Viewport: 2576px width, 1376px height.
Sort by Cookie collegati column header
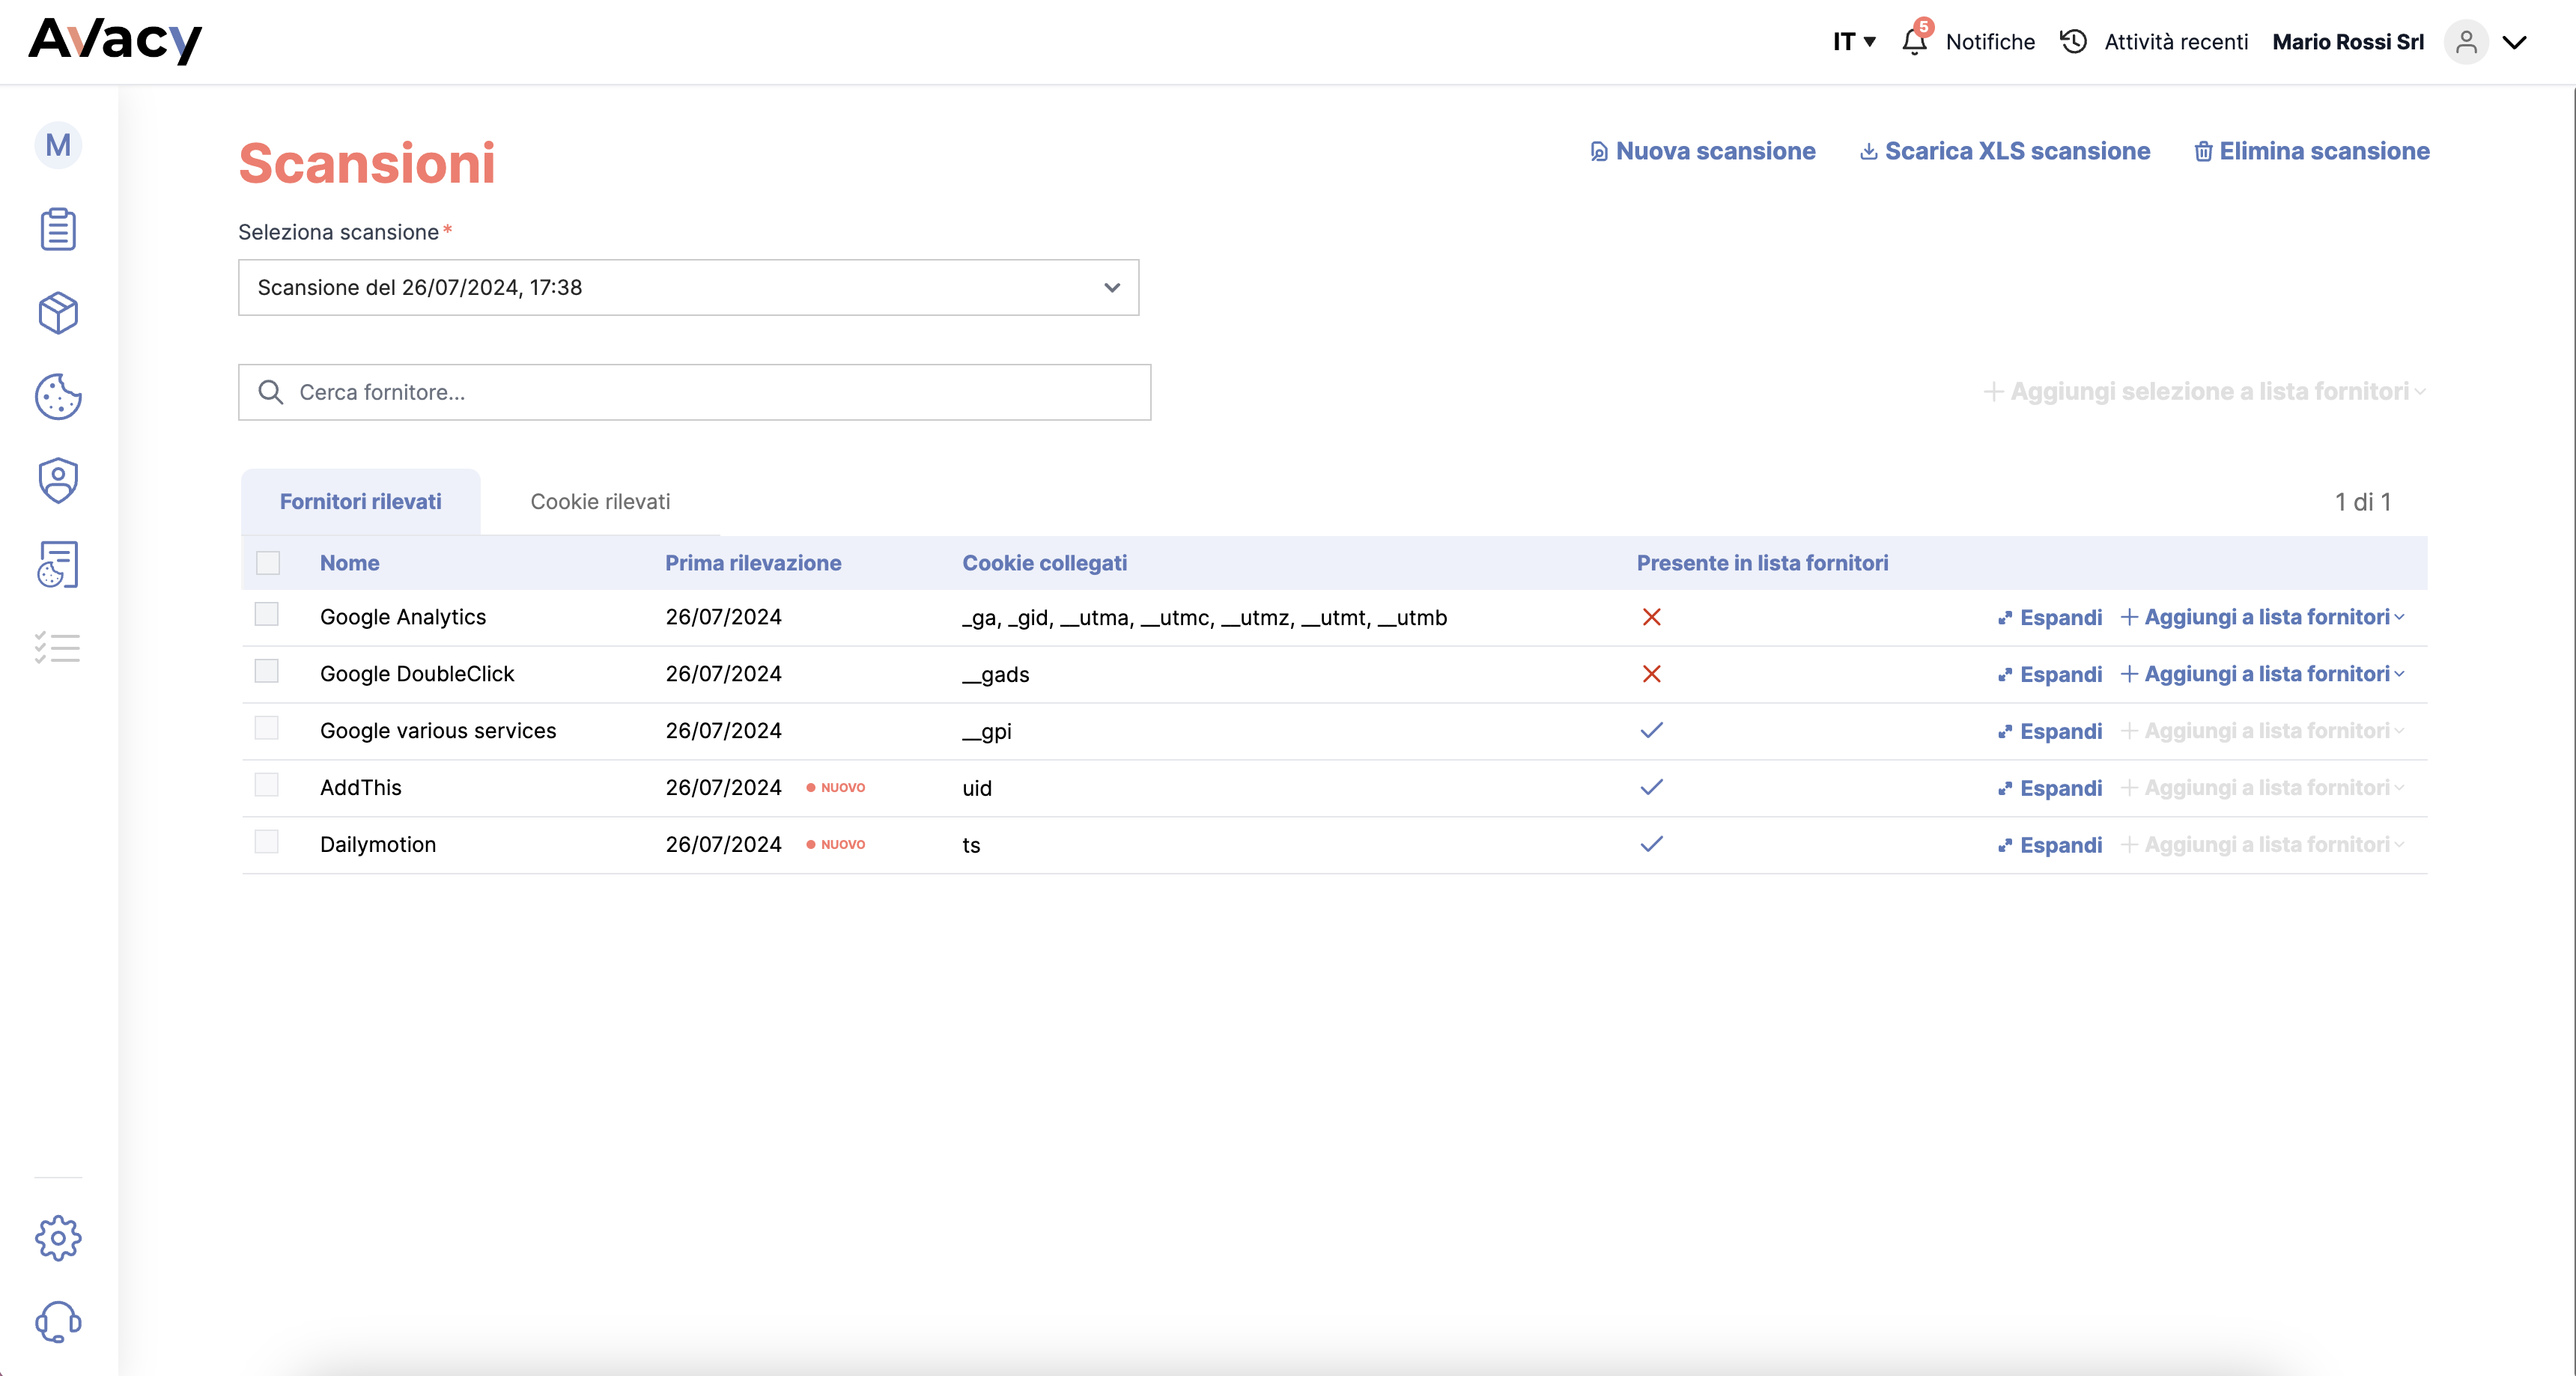(x=1044, y=563)
